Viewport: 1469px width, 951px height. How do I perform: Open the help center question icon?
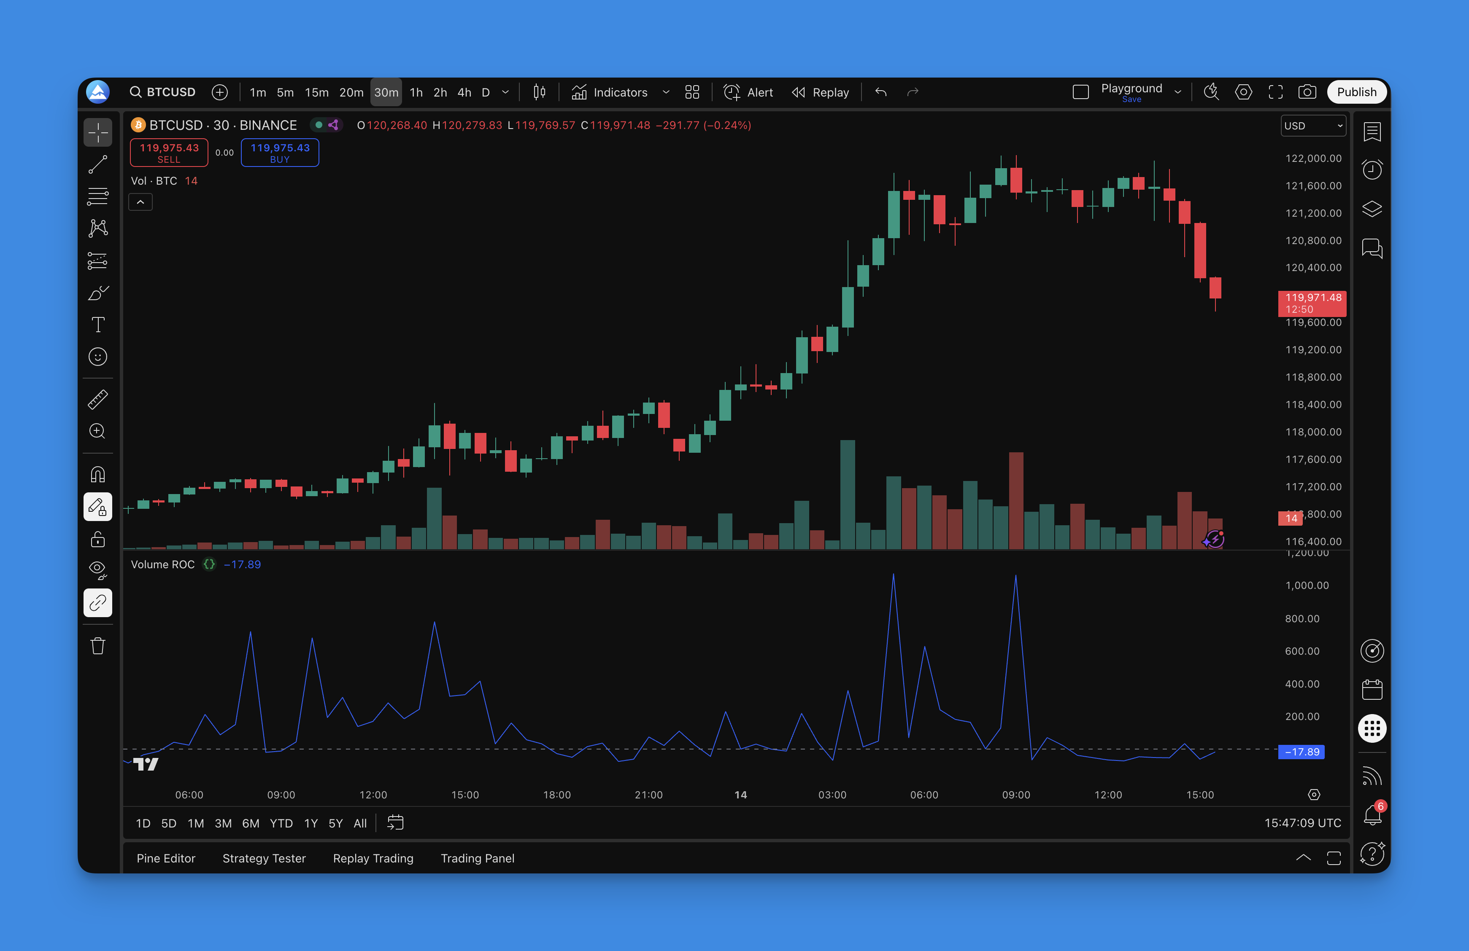click(1372, 854)
